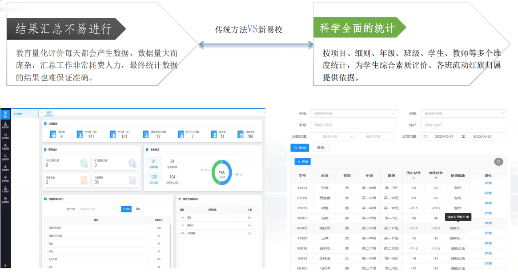The width and height of the screenshot is (518, 275).
Task: Select the 入学登记 sidebar icon
Action: [x=5, y=188]
